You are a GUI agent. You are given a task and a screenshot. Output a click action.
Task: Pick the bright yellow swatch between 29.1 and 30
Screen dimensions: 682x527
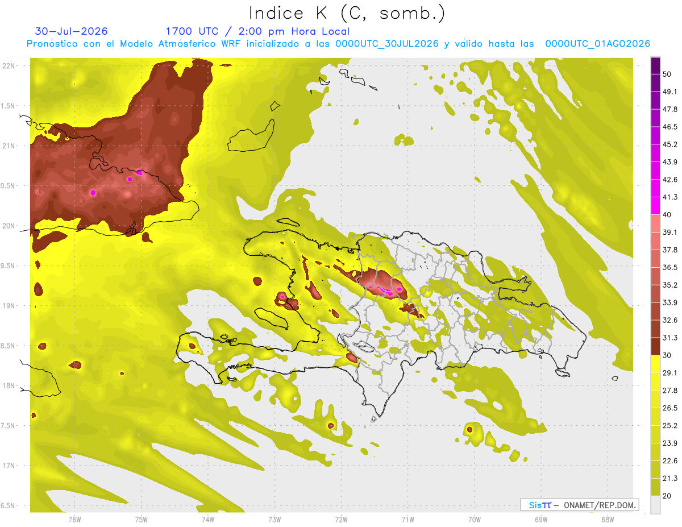[x=655, y=364]
